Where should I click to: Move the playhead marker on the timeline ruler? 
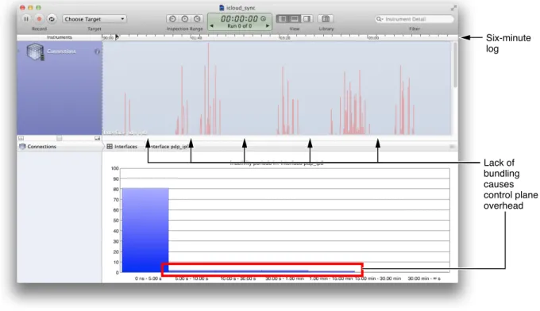pyautogui.click(x=117, y=36)
